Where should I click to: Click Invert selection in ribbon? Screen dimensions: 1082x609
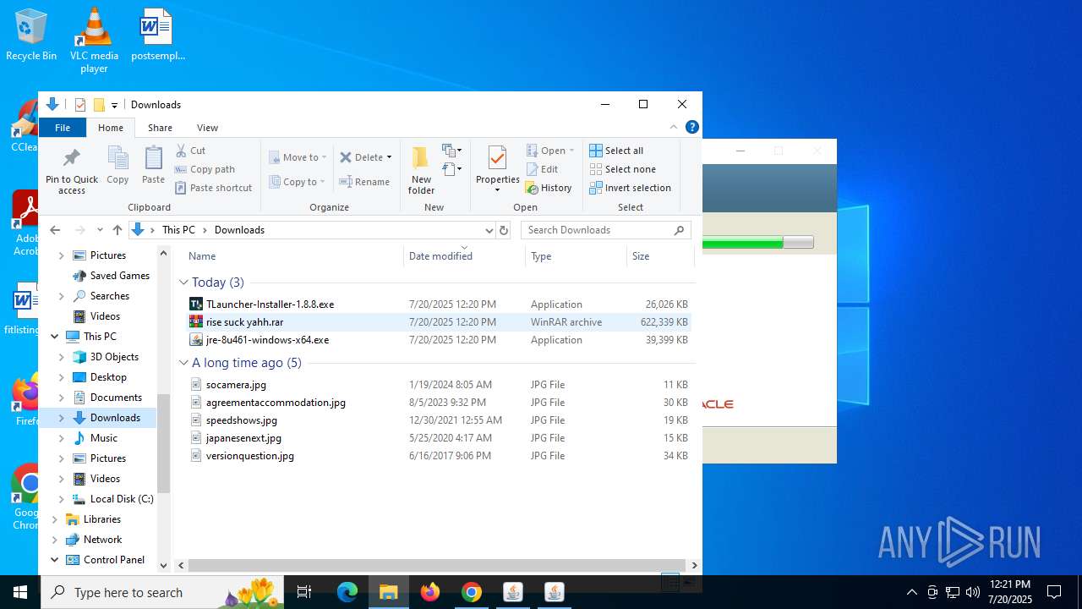(x=631, y=188)
